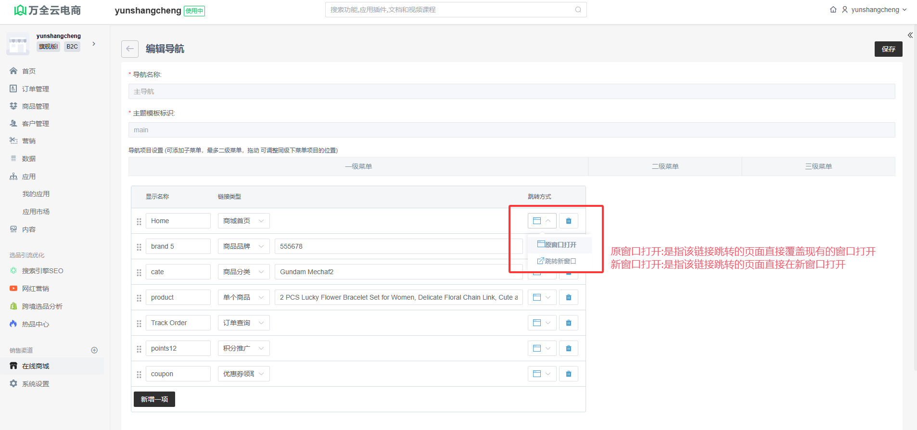Expand the yunshangcheng store switcher arrow
Screen dimensions: 917x430
[94, 44]
